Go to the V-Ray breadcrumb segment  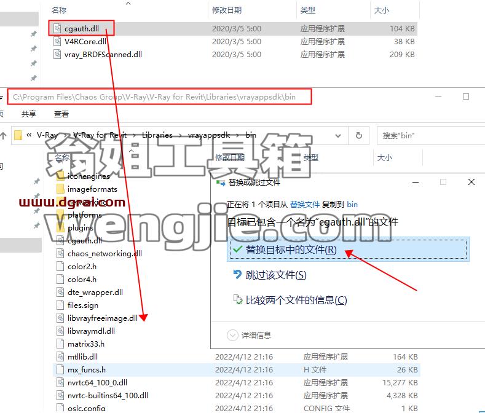(47, 135)
